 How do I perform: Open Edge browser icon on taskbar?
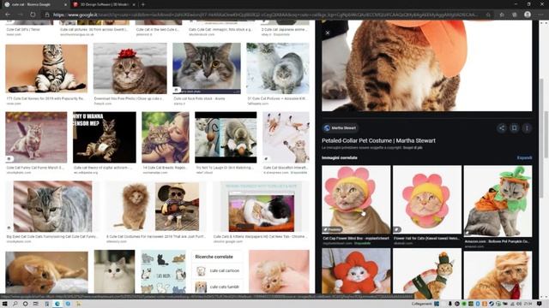[57, 305]
